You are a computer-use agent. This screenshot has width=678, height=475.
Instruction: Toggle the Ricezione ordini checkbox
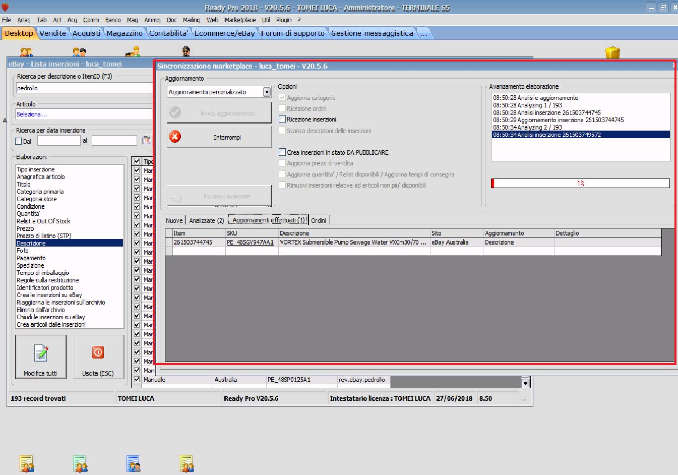tap(282, 108)
